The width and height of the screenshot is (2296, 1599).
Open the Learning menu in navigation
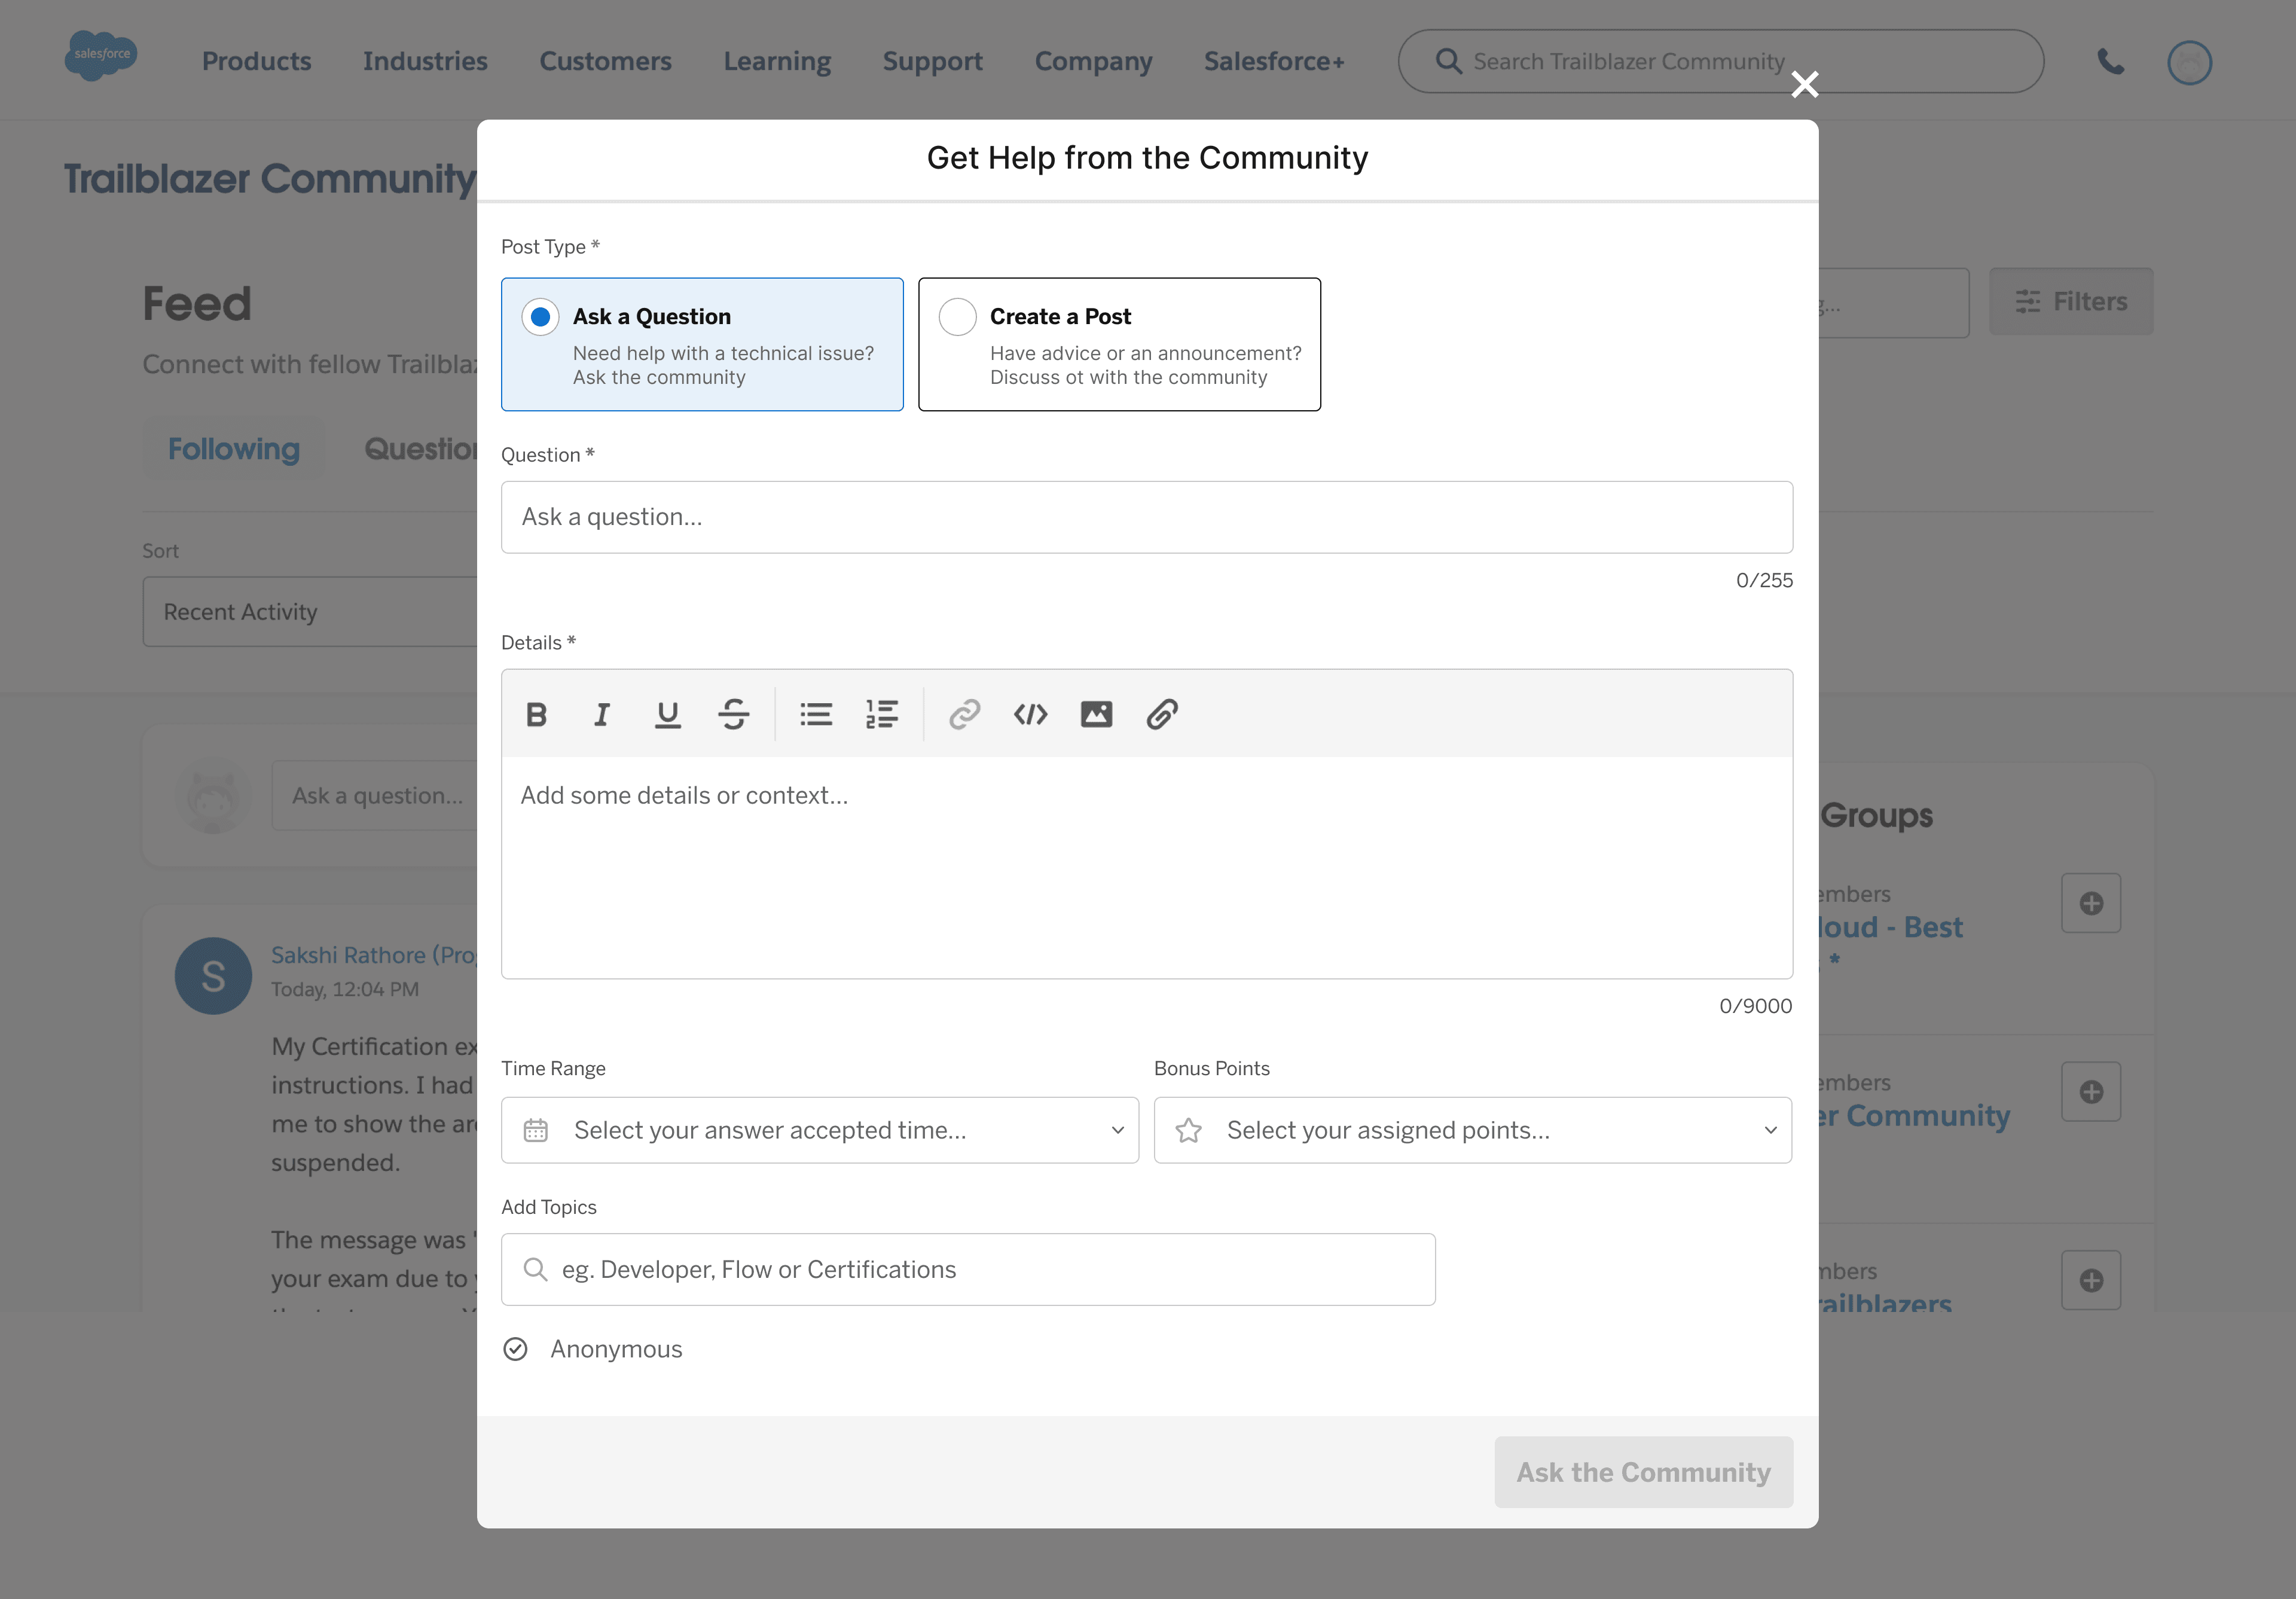click(x=776, y=61)
